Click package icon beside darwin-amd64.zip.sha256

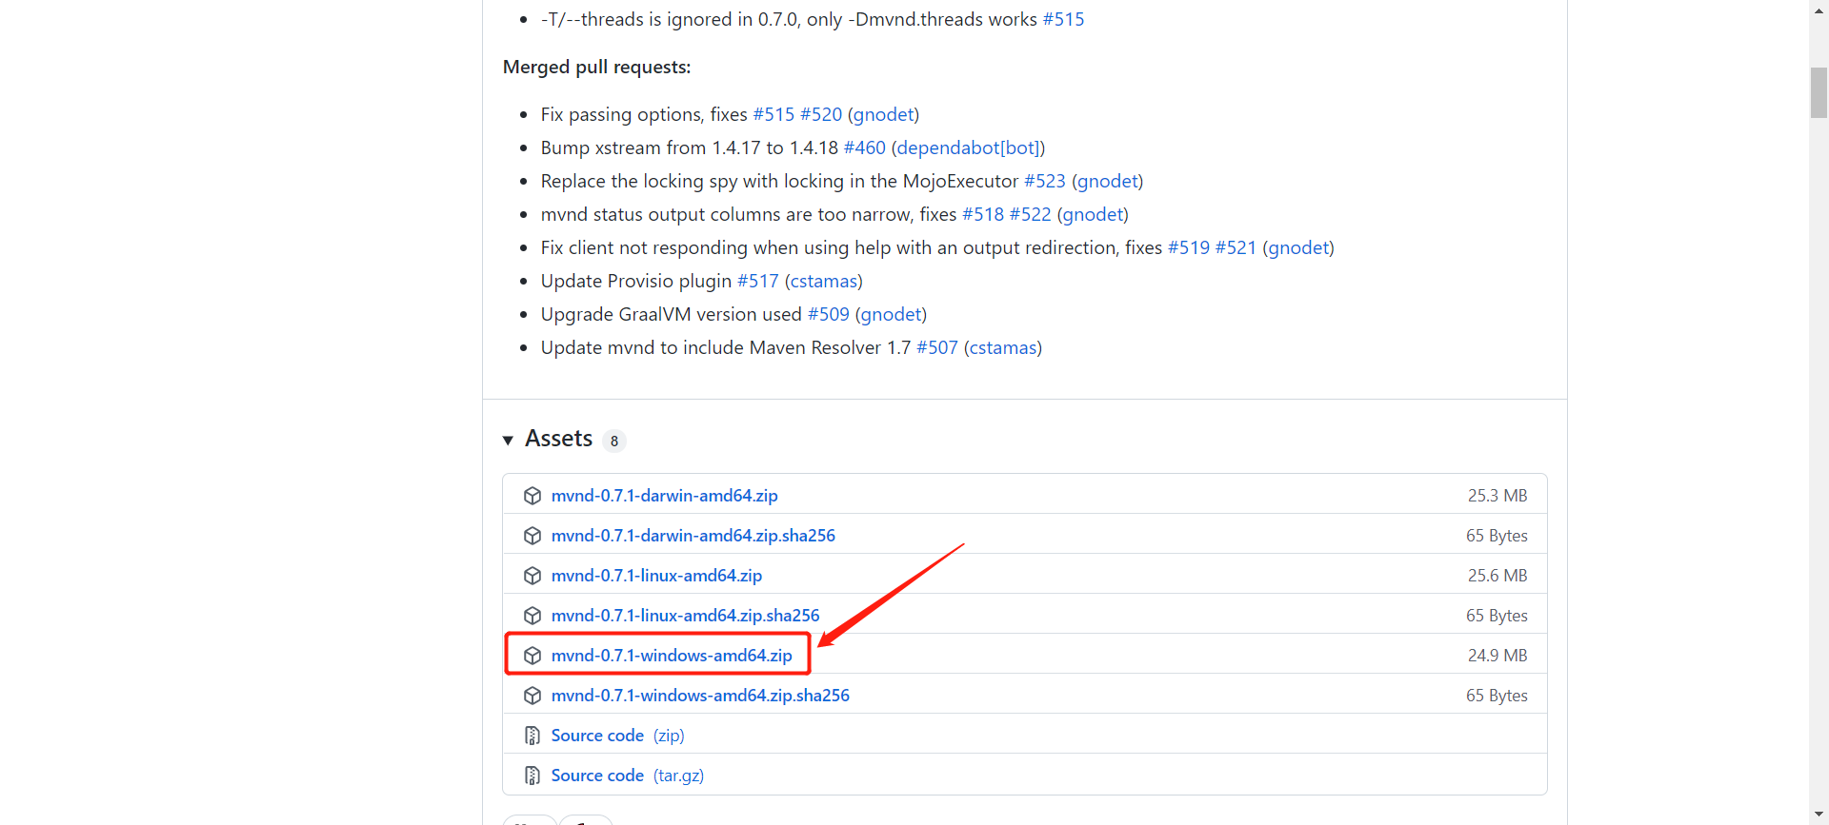(x=533, y=536)
